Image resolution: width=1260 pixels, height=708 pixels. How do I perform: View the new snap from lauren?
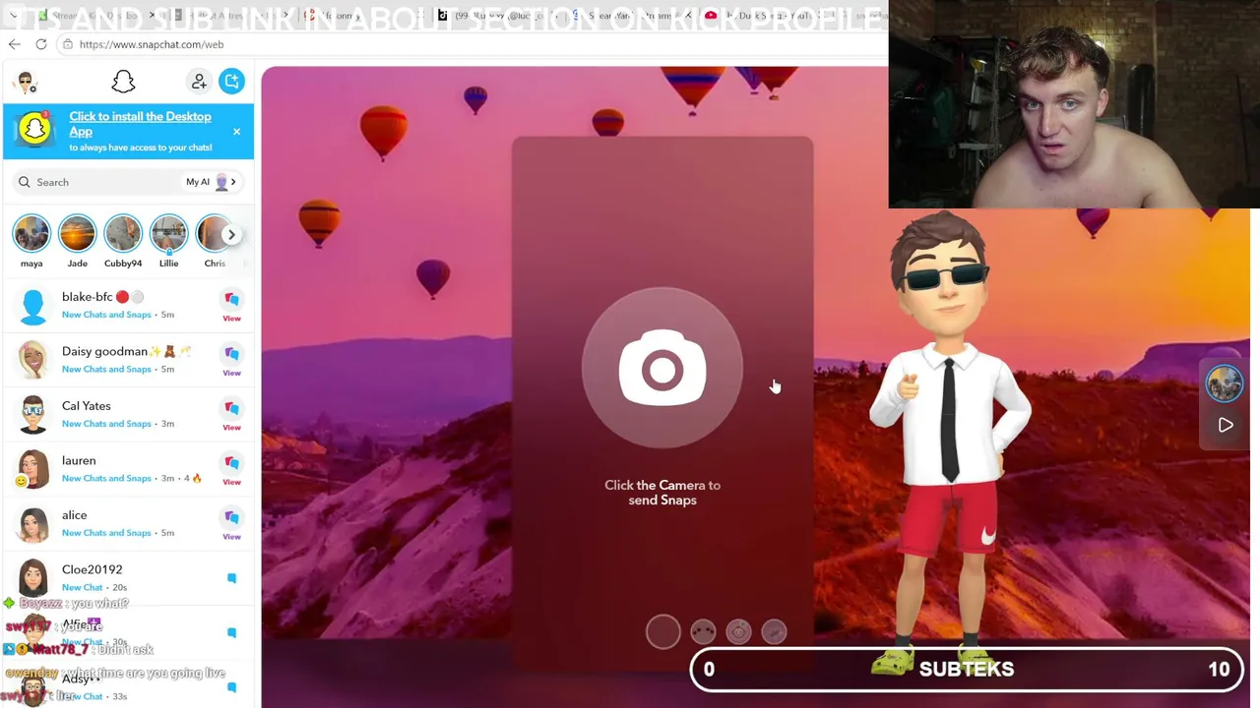pyautogui.click(x=231, y=469)
